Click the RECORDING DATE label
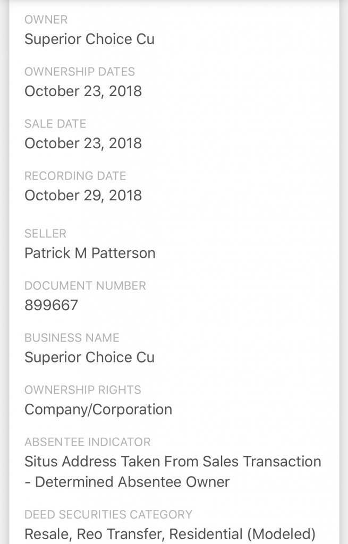 tap(75, 176)
